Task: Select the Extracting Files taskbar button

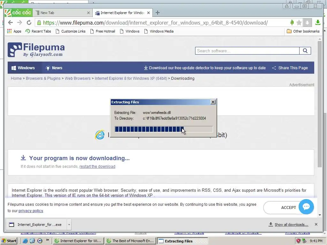Action: click(x=182, y=241)
